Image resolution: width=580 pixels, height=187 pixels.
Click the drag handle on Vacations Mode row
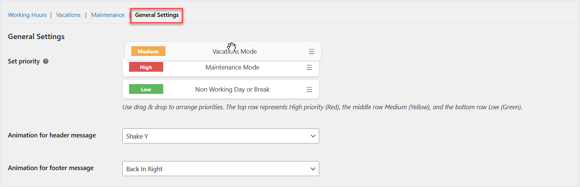click(311, 52)
